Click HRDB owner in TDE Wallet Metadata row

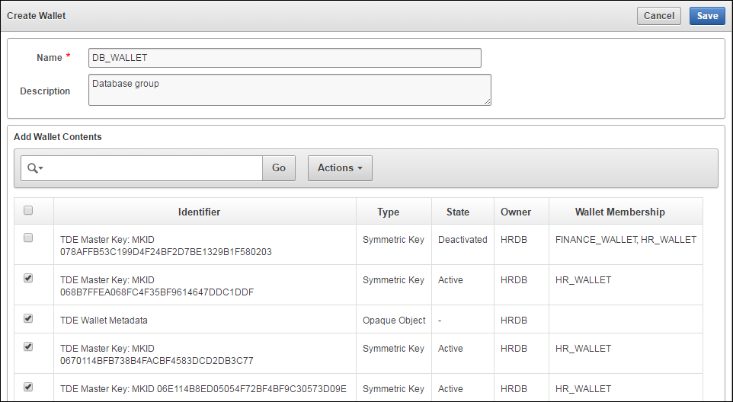[514, 321]
